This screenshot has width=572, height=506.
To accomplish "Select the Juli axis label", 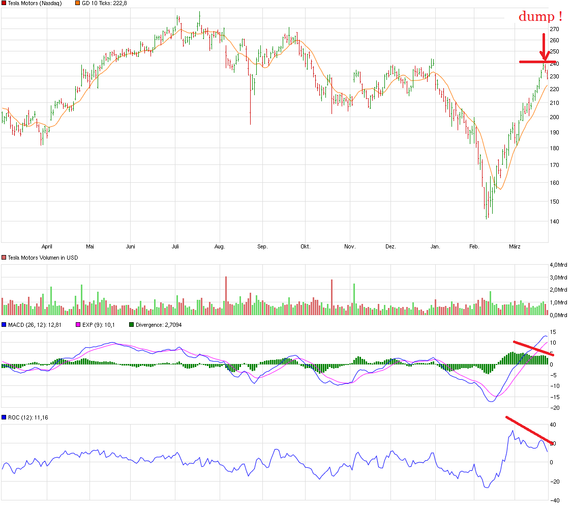I will [175, 246].
